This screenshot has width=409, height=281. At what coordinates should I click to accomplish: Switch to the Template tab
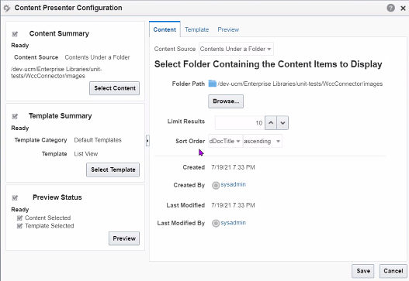[x=196, y=29]
